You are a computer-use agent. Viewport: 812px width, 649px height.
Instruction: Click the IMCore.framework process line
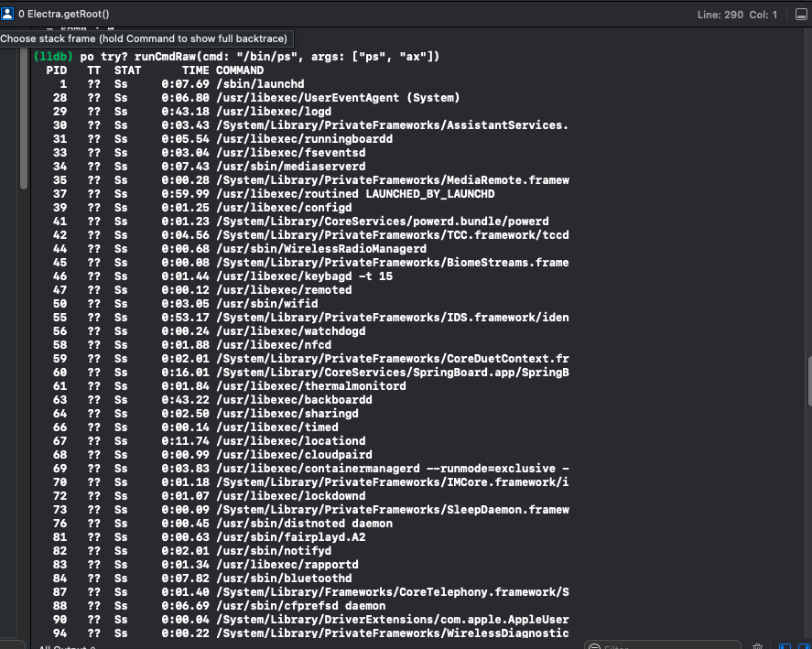(x=393, y=482)
